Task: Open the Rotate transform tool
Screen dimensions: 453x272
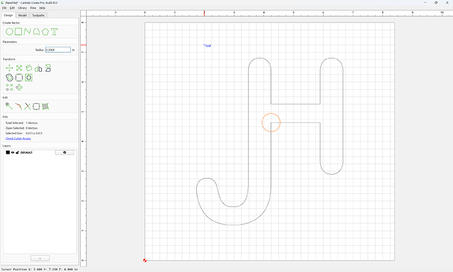Action: coord(29,68)
